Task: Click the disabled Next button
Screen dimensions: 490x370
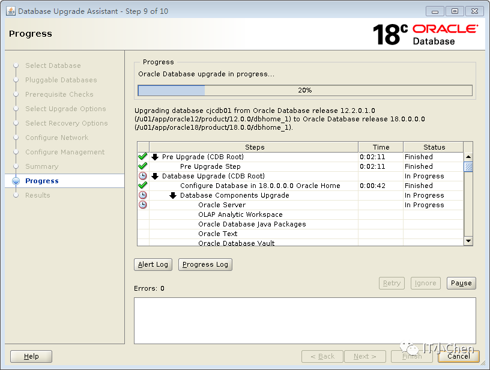Action: tap(365, 356)
